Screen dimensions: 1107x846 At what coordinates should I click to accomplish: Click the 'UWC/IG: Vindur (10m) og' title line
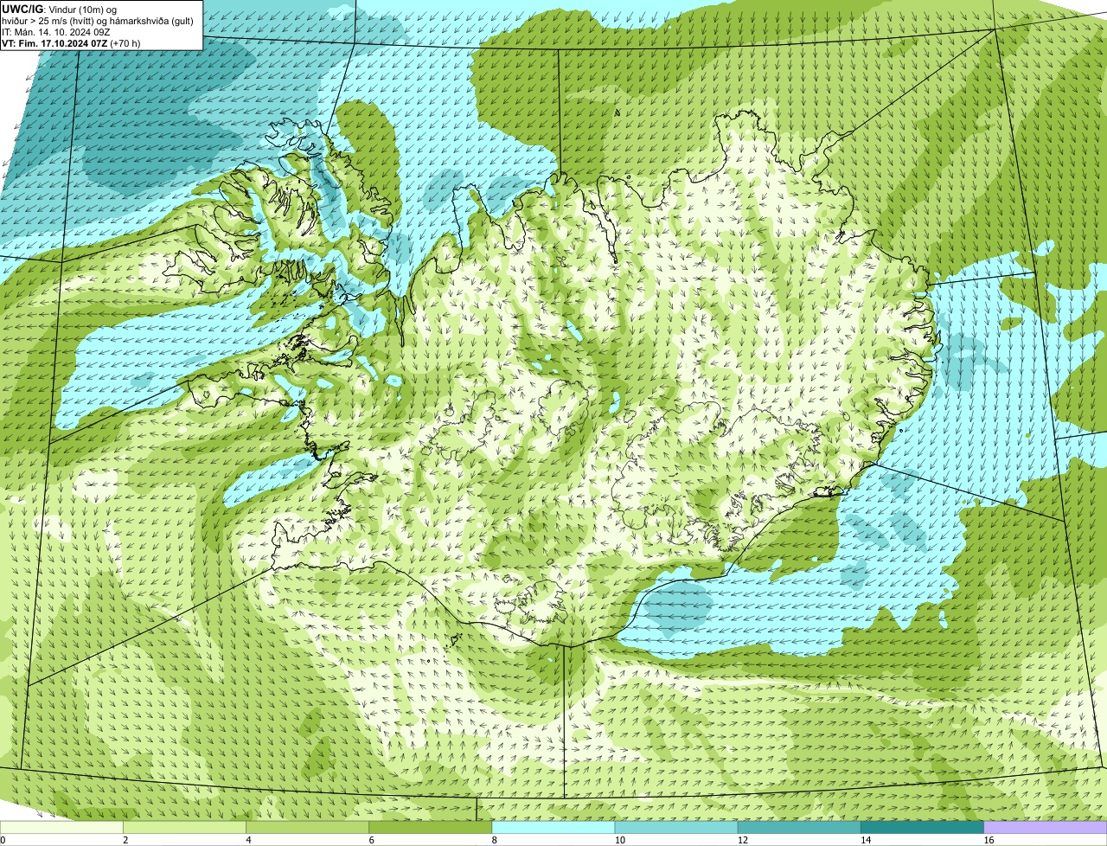coord(61,9)
